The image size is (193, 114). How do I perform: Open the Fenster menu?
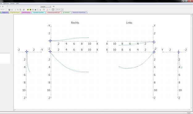tap(12, 3)
